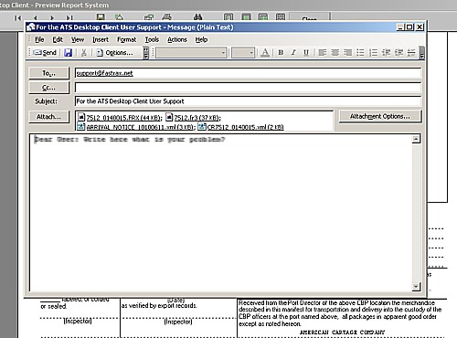
Task: Go to first page in Preview Report
Action: (17, 17)
